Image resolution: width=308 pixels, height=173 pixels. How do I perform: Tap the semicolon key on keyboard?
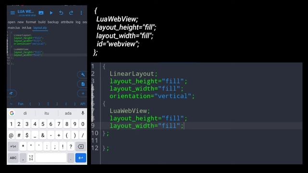coord(55,147)
